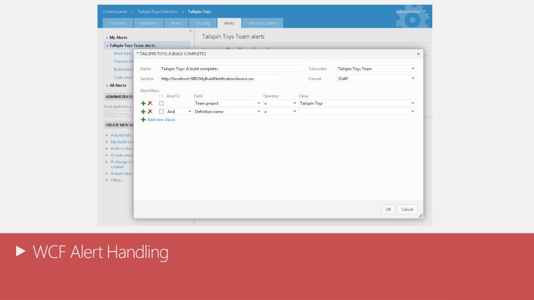Viewport: 534px width, 300px height.
Task: Click the A build fails link
Action: 121,135
